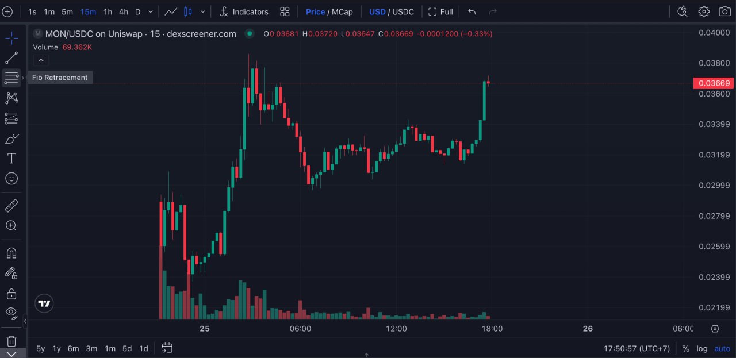Select the Fib Retracement tool

[11, 78]
